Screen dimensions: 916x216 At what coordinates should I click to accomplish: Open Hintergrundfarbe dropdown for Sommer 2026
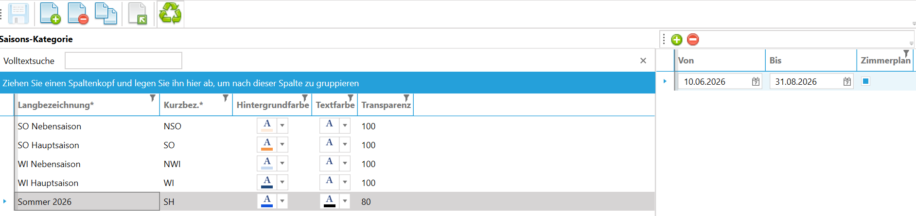(x=282, y=201)
